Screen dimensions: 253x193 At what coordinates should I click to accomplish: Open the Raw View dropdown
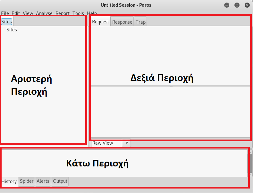(111, 143)
